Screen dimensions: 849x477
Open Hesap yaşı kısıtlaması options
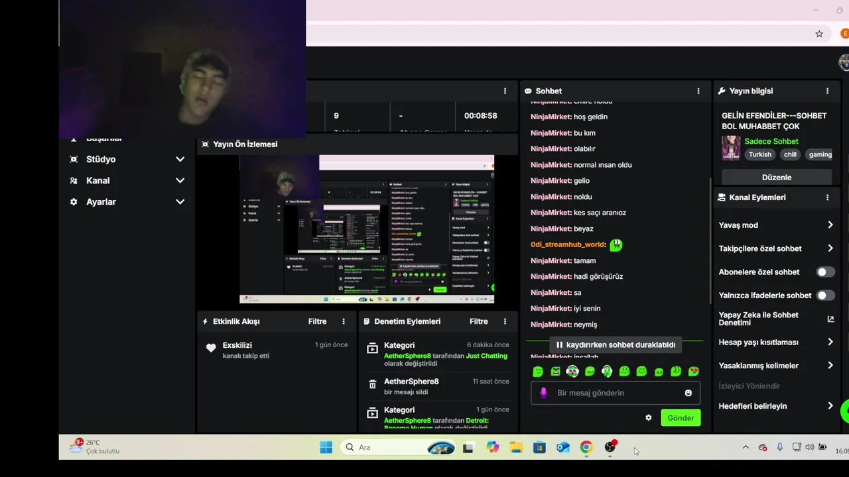(x=776, y=342)
